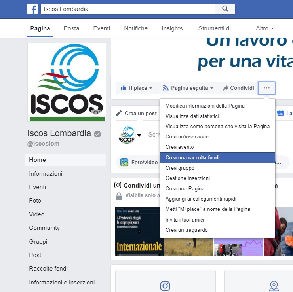Open the Posta tab
Screen dimensions: 293x292
click(71, 28)
